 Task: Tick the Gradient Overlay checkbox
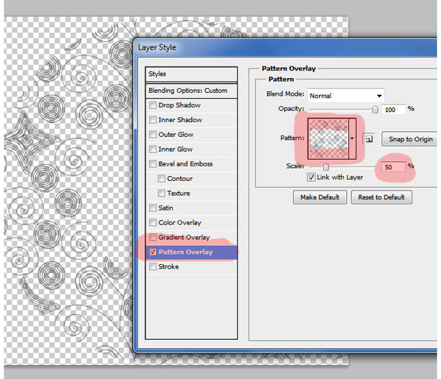(153, 237)
